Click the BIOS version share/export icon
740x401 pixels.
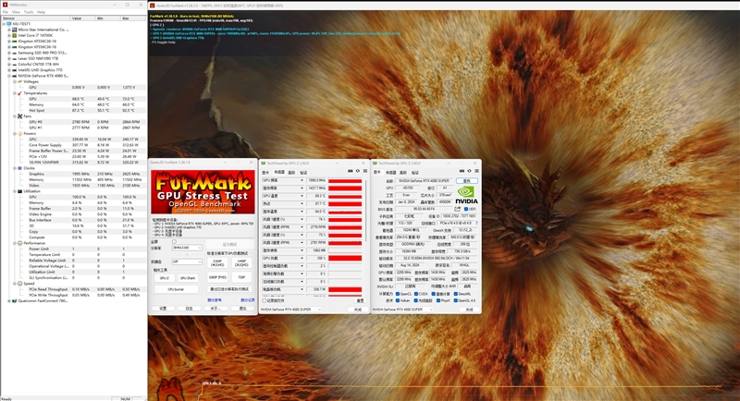coord(457,209)
